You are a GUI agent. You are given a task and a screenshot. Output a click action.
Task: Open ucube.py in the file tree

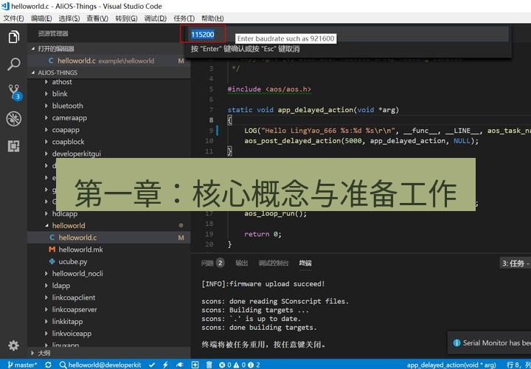click(x=73, y=261)
